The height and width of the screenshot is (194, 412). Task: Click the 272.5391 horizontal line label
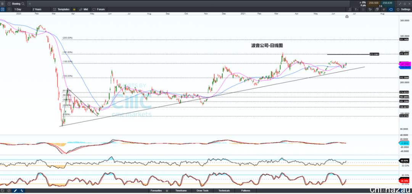pos(374,54)
